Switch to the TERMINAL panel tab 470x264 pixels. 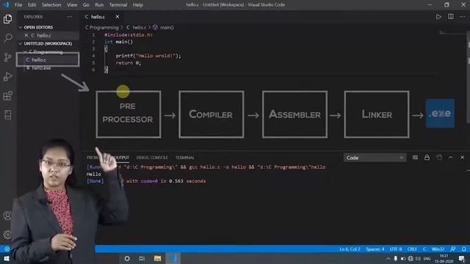pos(185,158)
